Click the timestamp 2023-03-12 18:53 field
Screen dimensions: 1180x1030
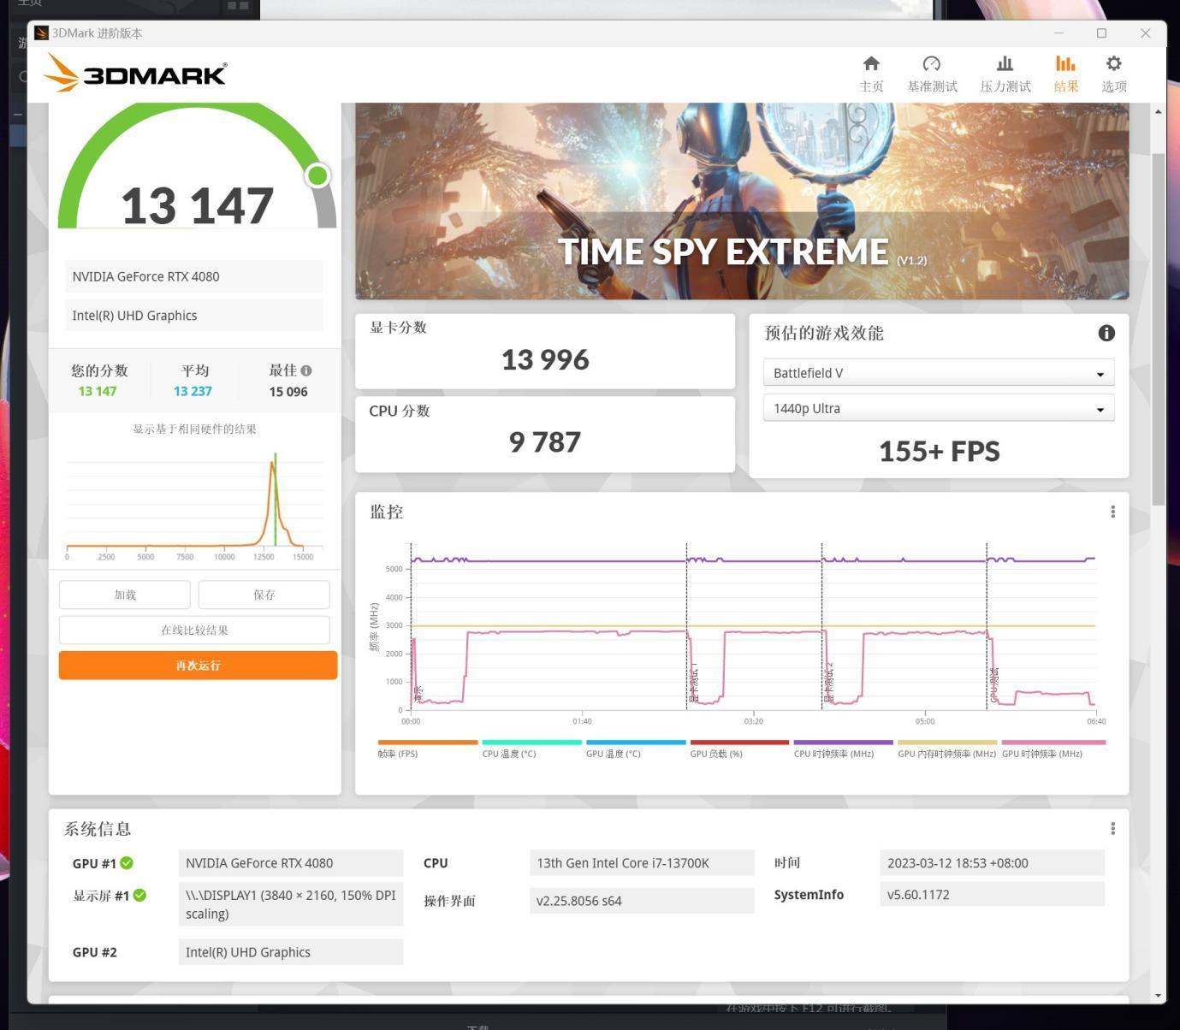click(992, 863)
